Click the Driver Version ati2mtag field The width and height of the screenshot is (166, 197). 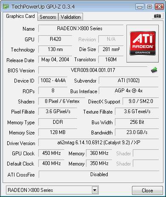pyautogui.click(x=99, y=143)
